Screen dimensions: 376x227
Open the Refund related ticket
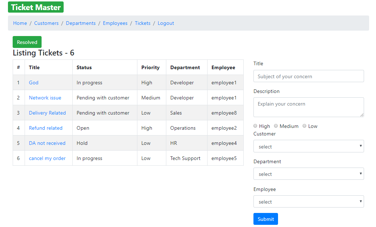coord(46,128)
